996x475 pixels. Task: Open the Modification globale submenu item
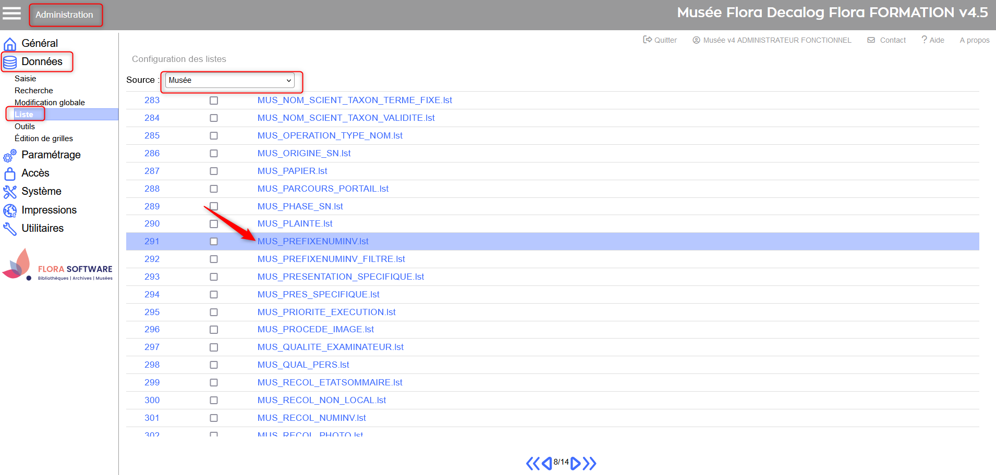[50, 103]
